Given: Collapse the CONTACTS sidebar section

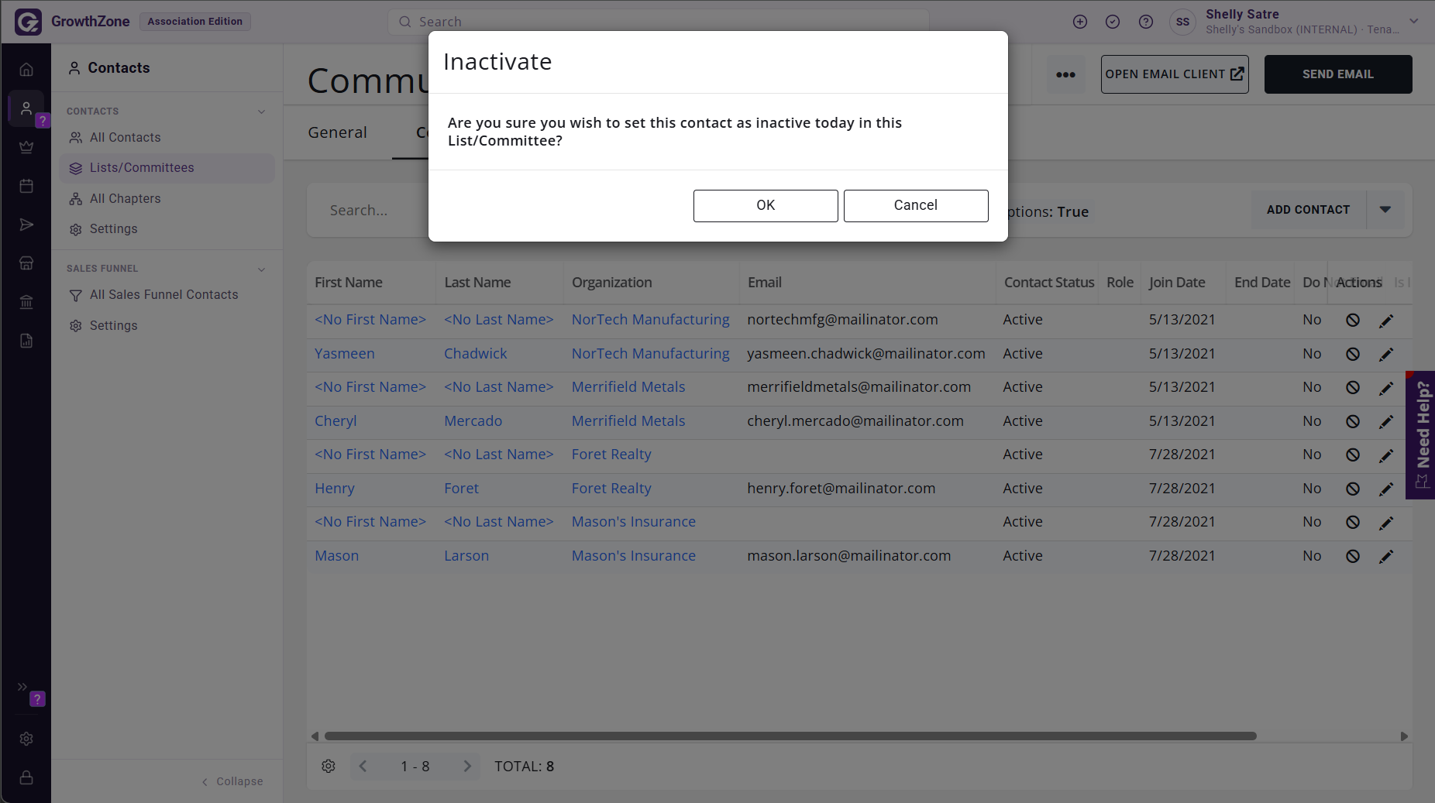Looking at the screenshot, I should (261, 112).
